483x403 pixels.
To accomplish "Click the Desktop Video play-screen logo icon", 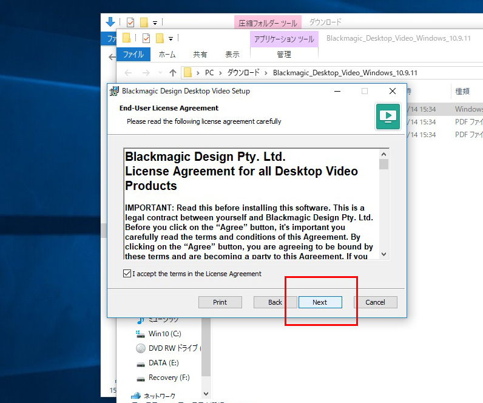I will coord(388,117).
